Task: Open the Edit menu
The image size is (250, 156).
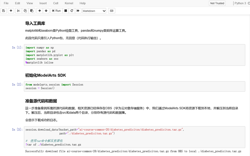Action: coord(17,3)
